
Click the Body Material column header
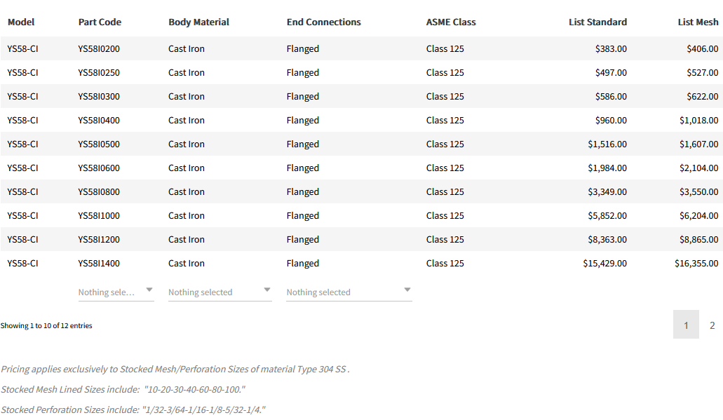click(198, 22)
